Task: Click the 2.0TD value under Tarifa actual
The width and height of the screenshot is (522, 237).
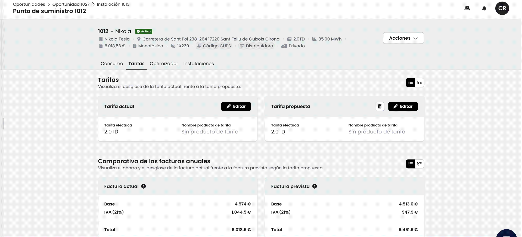Action: click(111, 132)
